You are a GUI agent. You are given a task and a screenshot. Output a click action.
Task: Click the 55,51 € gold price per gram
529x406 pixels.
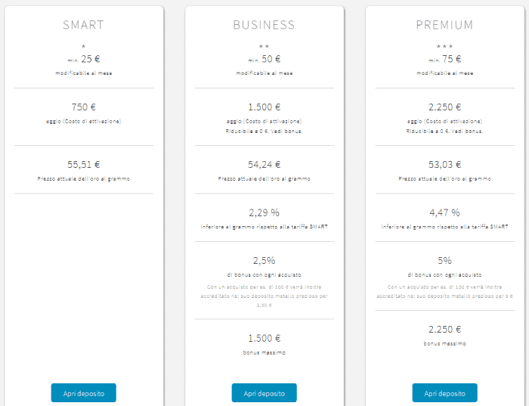(x=84, y=165)
